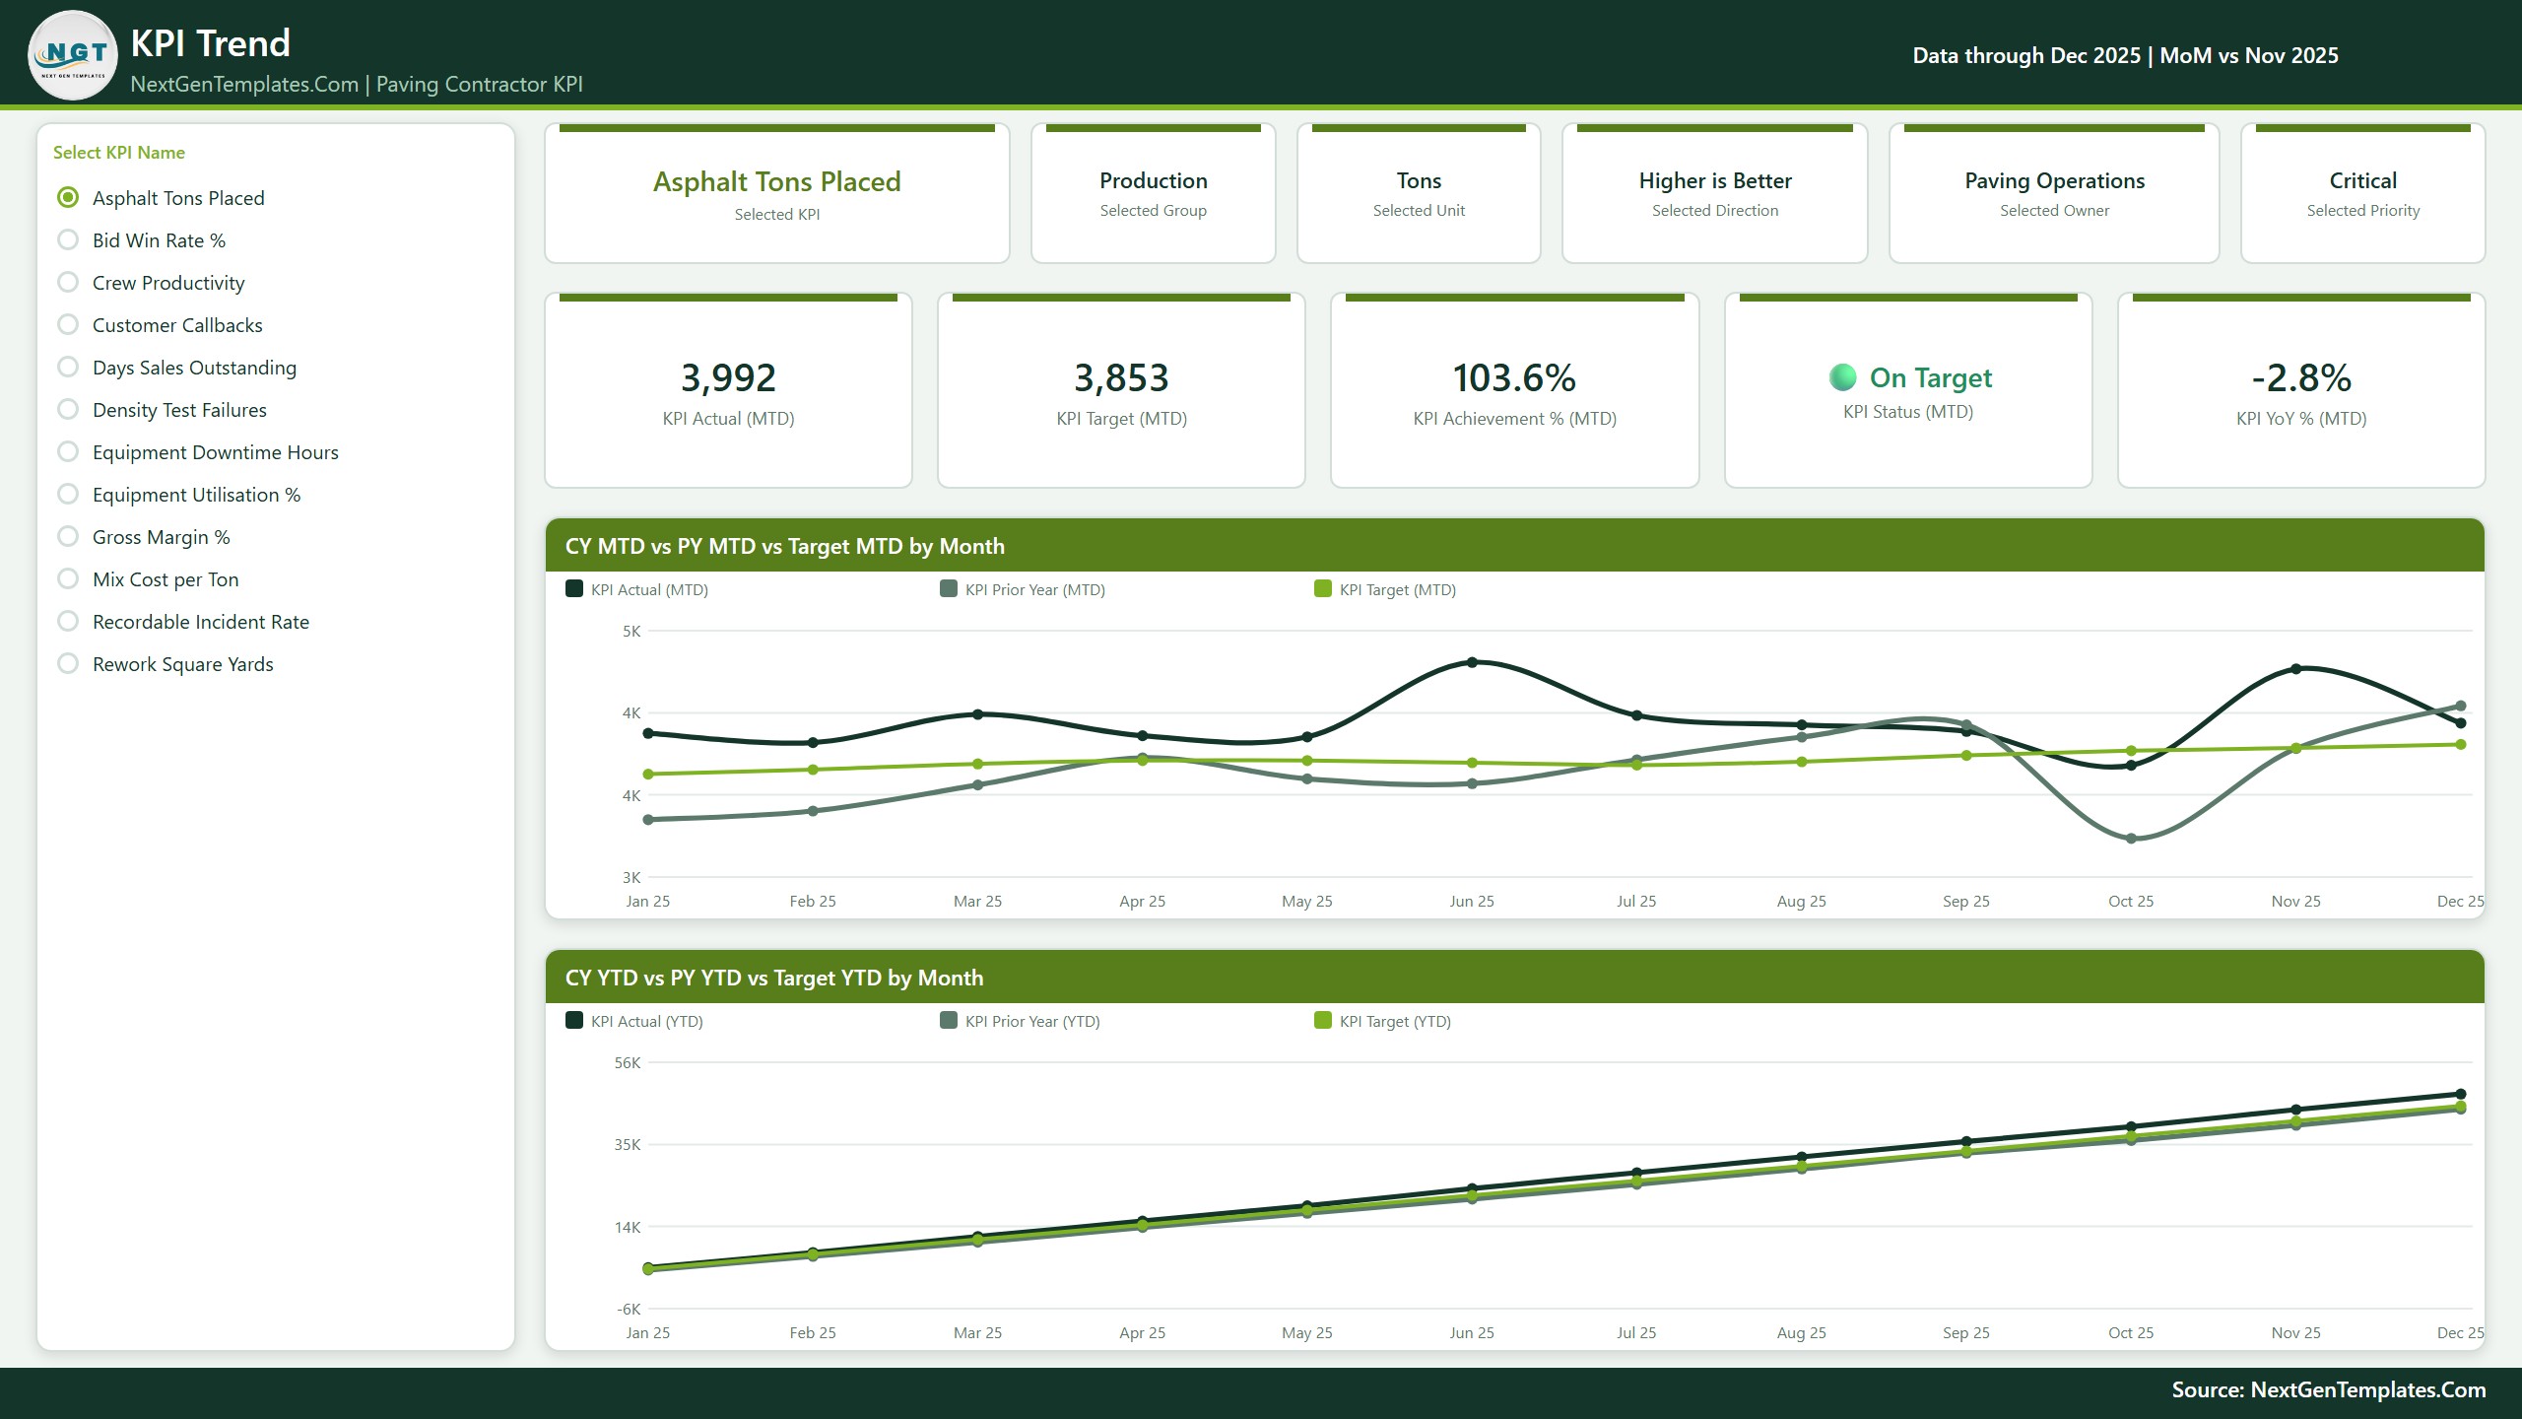Viewport: 2522px width, 1419px height.
Task: Click KPI Target (YTD) legend swatch
Action: coord(1323,1021)
